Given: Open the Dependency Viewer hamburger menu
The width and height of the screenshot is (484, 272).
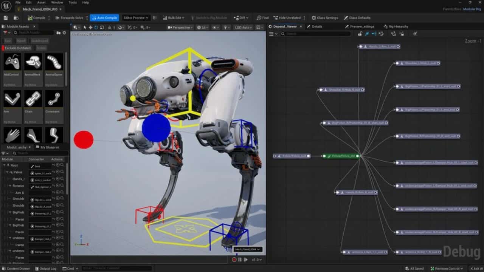Looking at the screenshot, I should tap(273, 34).
